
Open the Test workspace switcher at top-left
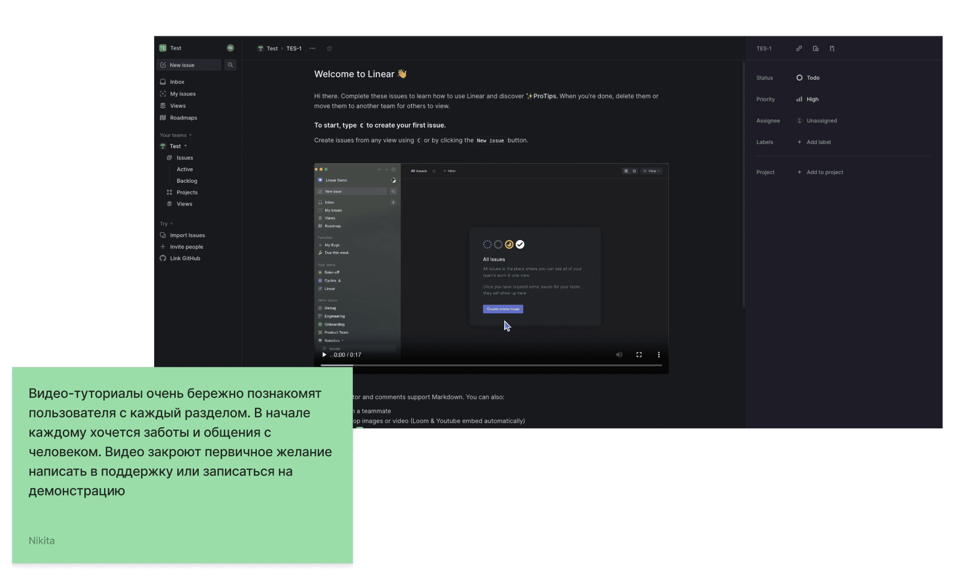(171, 48)
